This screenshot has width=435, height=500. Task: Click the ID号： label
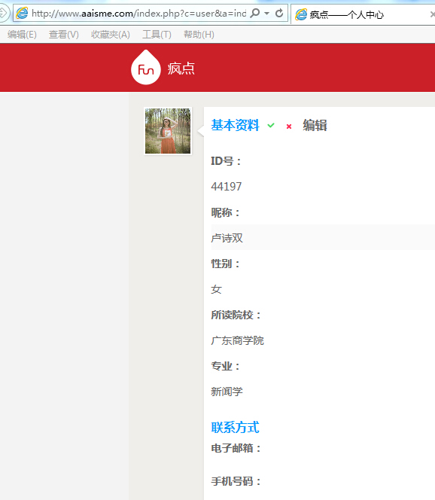227,161
